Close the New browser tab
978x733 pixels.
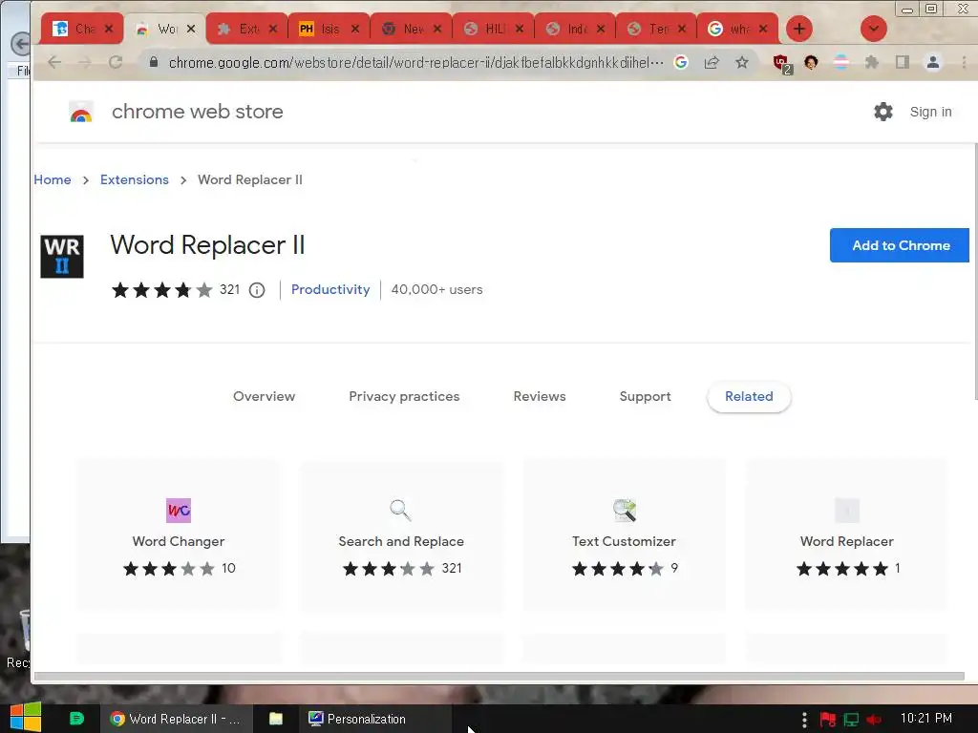[x=437, y=29]
